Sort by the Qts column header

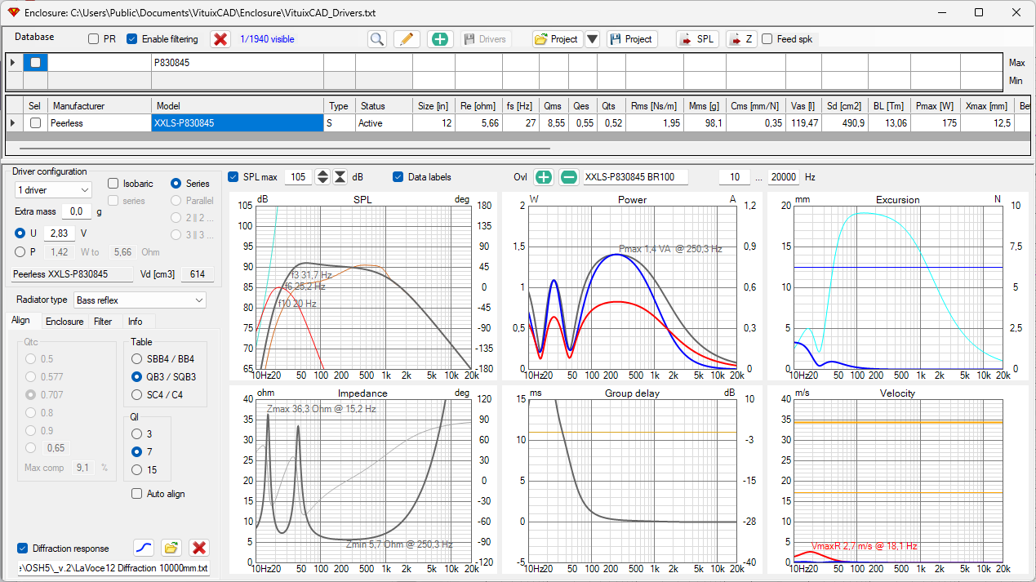pyautogui.click(x=611, y=106)
